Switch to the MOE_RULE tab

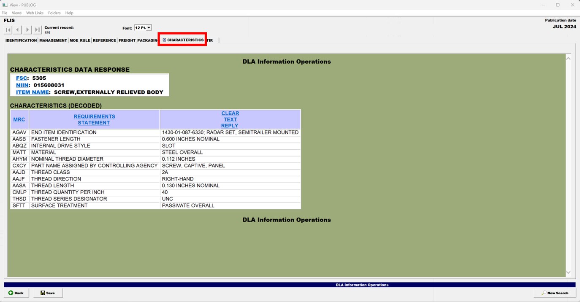pyautogui.click(x=80, y=40)
